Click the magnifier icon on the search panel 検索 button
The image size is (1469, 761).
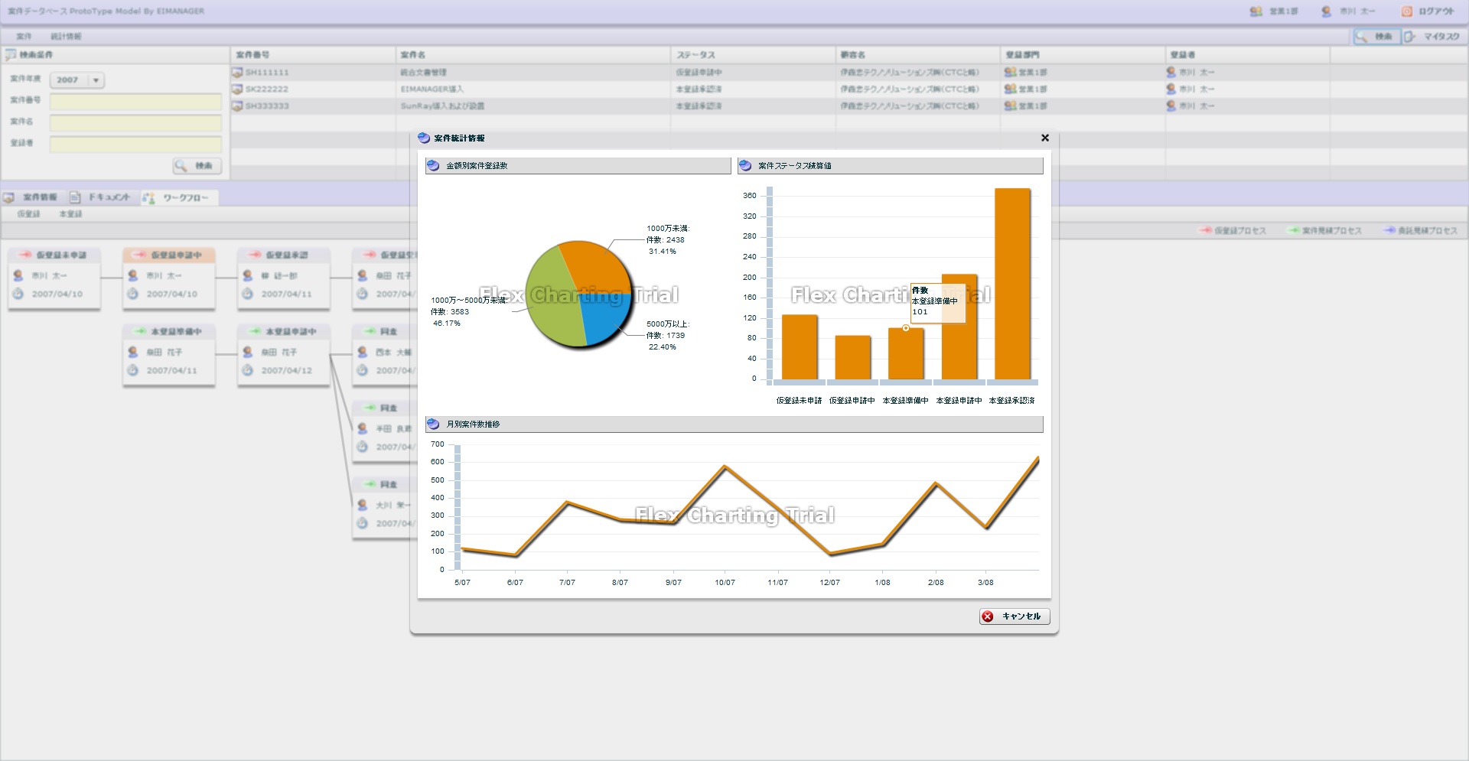181,165
